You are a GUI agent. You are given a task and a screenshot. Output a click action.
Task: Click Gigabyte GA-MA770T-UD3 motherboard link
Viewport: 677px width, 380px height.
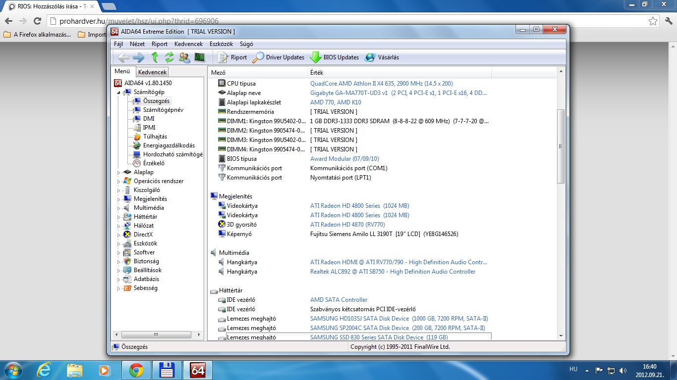tap(398, 93)
